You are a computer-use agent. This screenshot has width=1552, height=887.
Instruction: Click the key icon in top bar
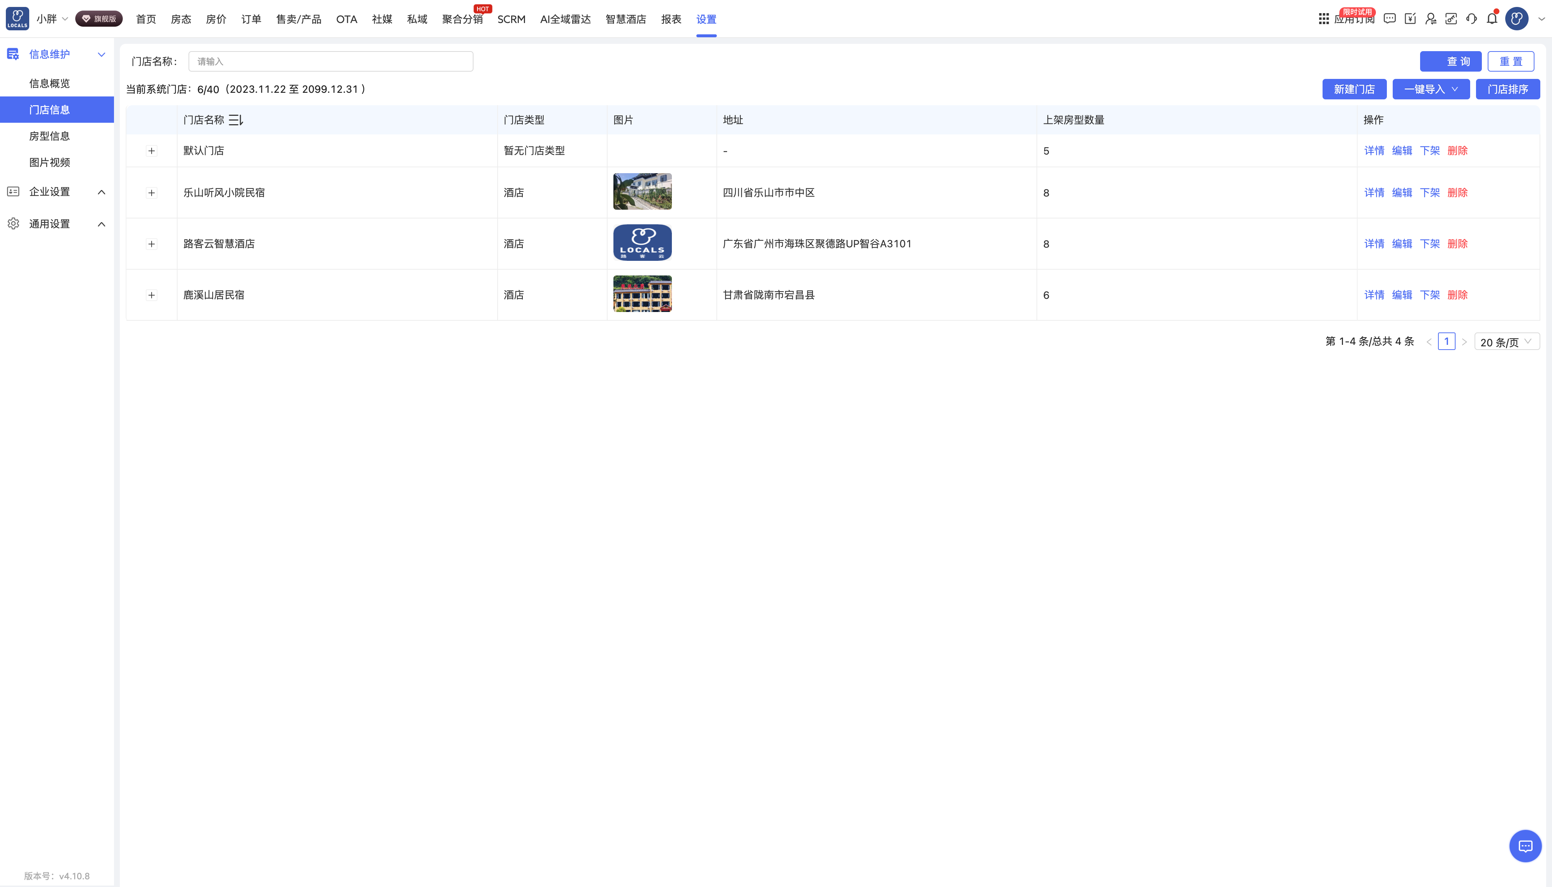click(1451, 19)
